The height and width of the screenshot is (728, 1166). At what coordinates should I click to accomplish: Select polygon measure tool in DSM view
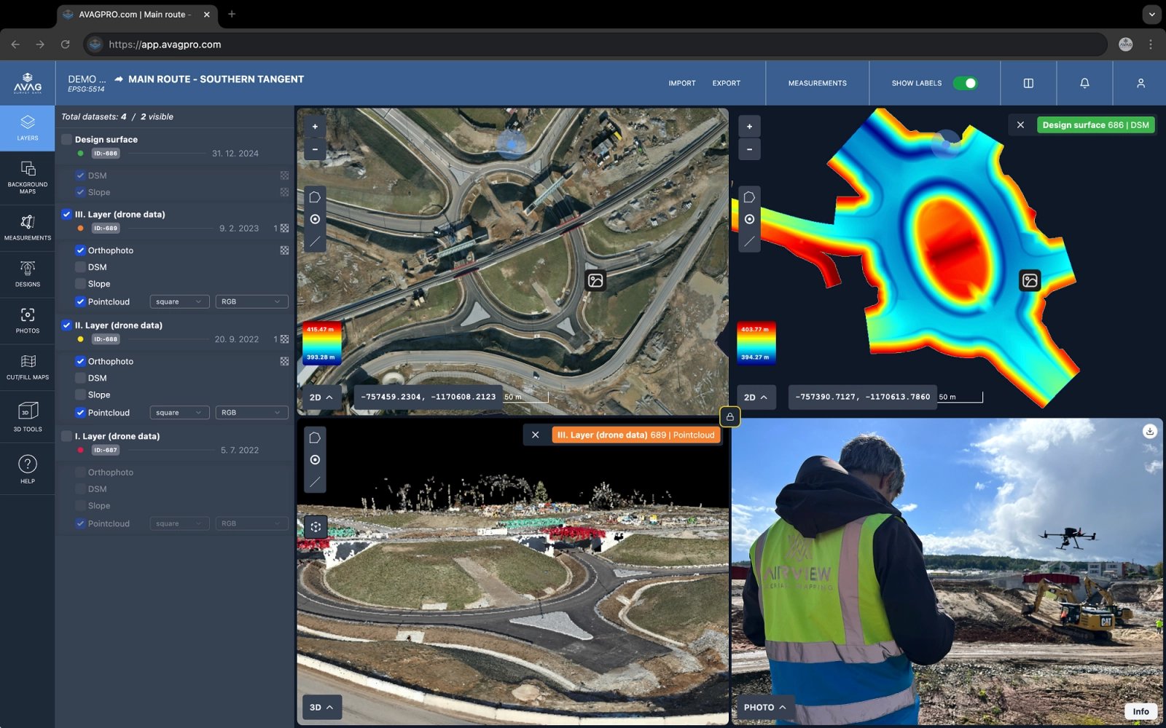[x=749, y=197]
